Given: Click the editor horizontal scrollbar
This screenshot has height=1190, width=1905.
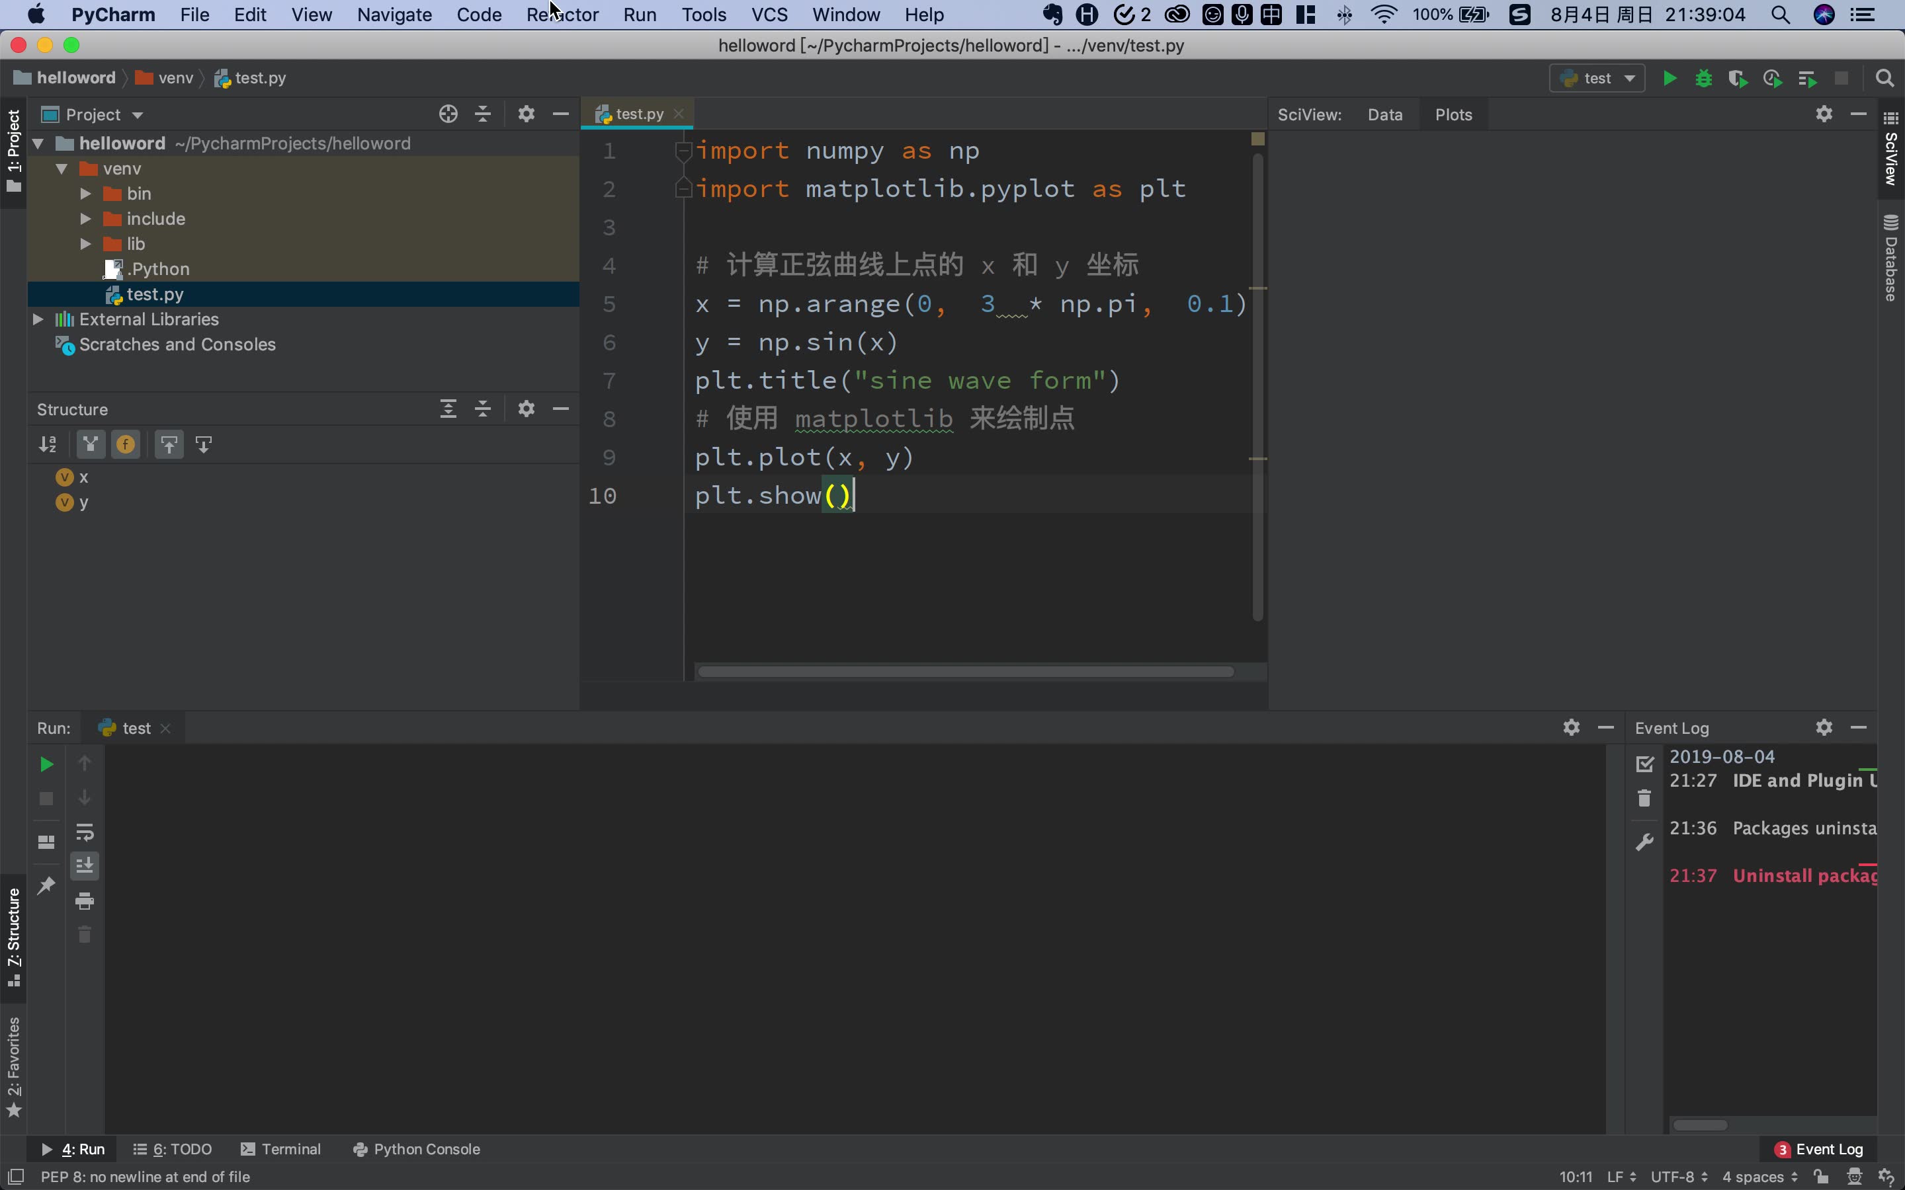Looking at the screenshot, I should (x=965, y=671).
